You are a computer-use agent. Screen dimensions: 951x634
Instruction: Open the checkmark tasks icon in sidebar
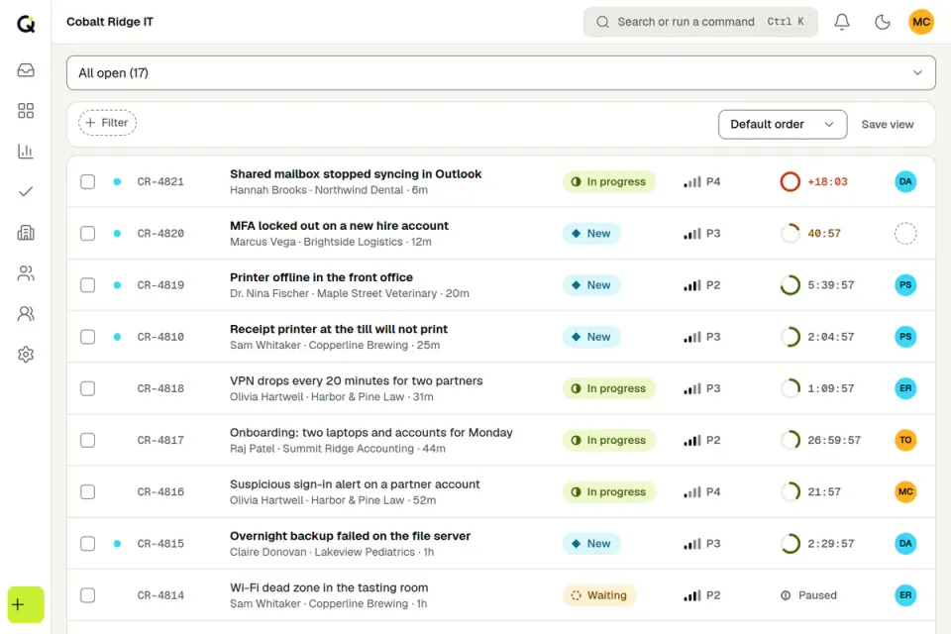[x=26, y=192]
